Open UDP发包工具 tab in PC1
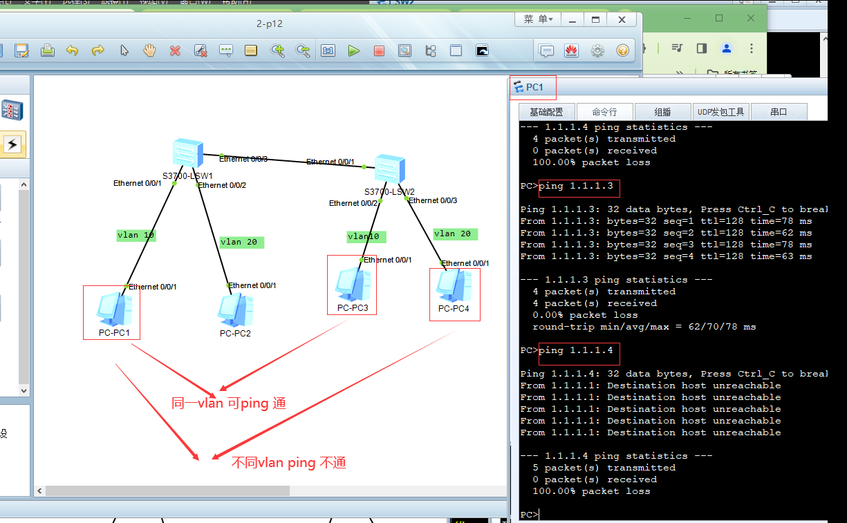 pyautogui.click(x=720, y=112)
